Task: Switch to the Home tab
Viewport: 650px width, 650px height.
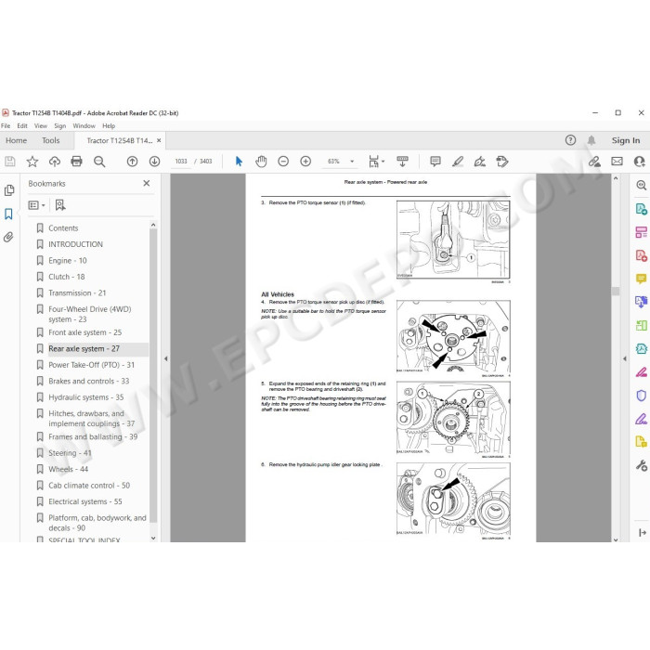Action: [16, 140]
